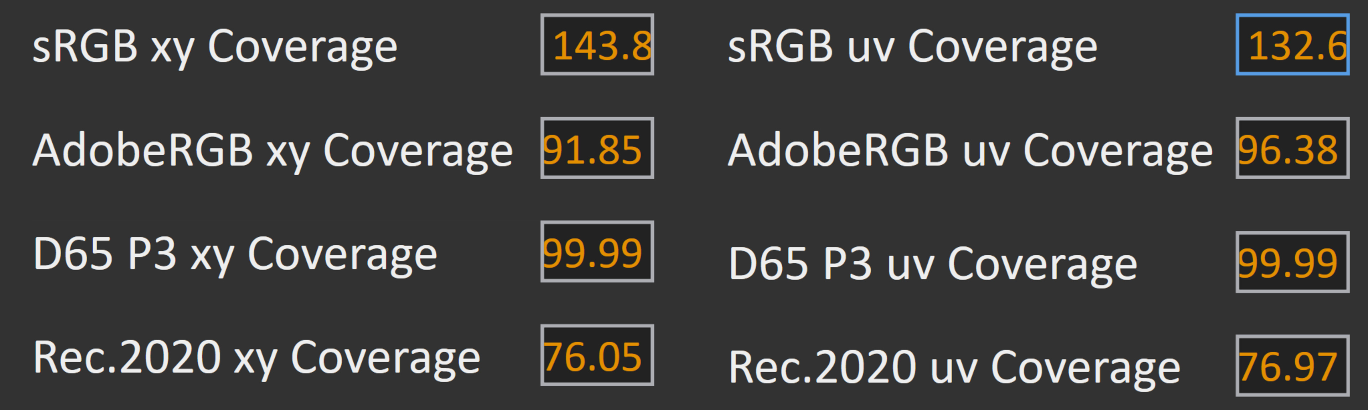
Task: Select the "AdobeRGB xy Coverage" label
Action: click(x=273, y=151)
